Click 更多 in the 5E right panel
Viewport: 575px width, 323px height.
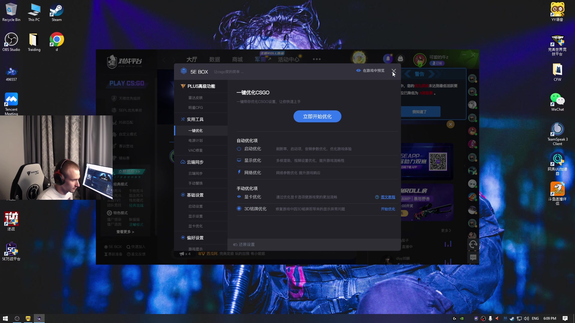(x=446, y=230)
